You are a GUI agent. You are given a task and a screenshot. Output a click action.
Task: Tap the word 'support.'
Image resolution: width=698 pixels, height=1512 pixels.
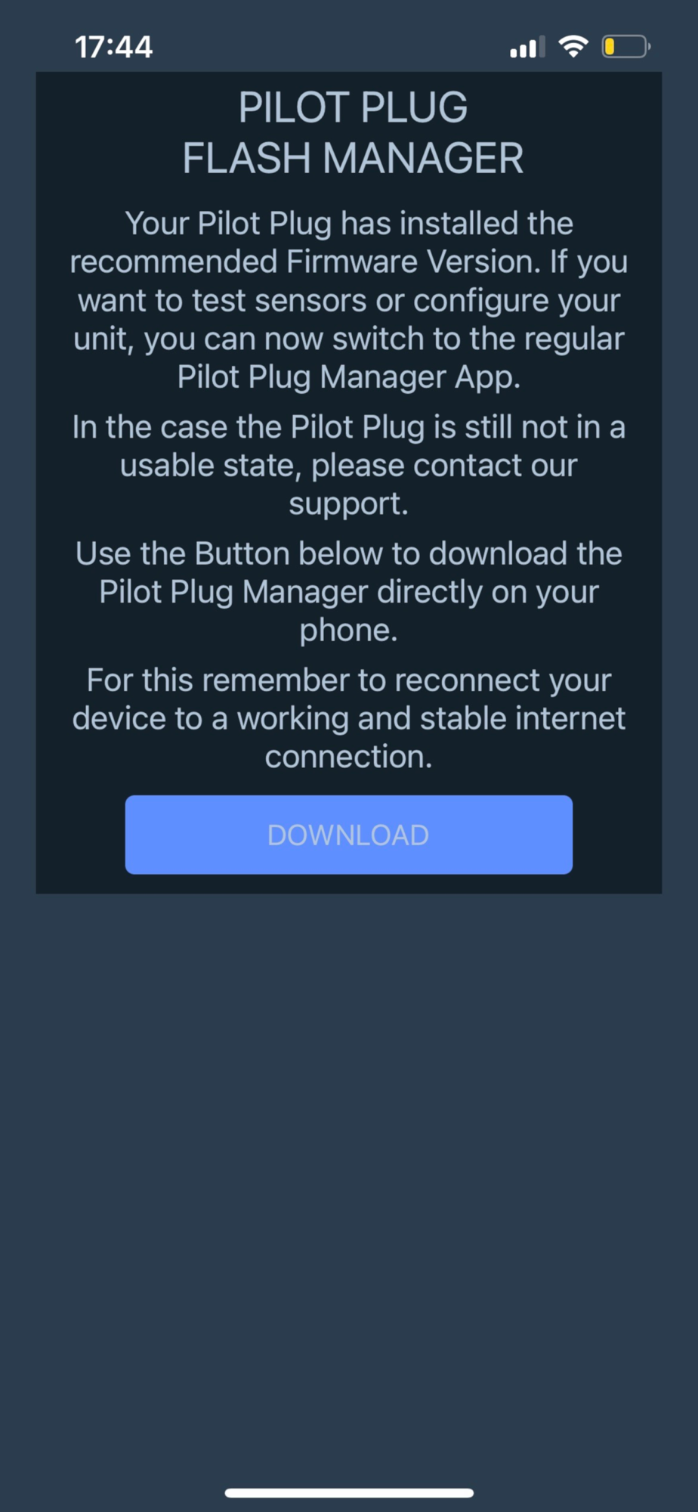coord(349,504)
